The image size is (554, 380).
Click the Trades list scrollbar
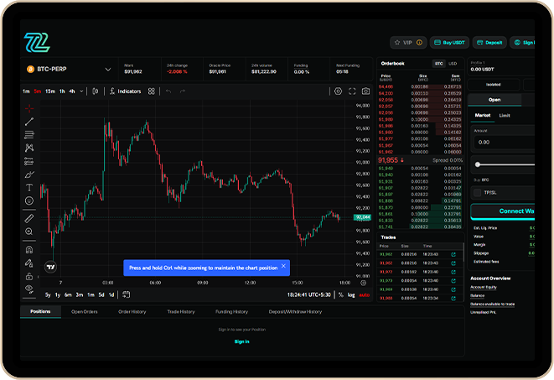coord(463,252)
